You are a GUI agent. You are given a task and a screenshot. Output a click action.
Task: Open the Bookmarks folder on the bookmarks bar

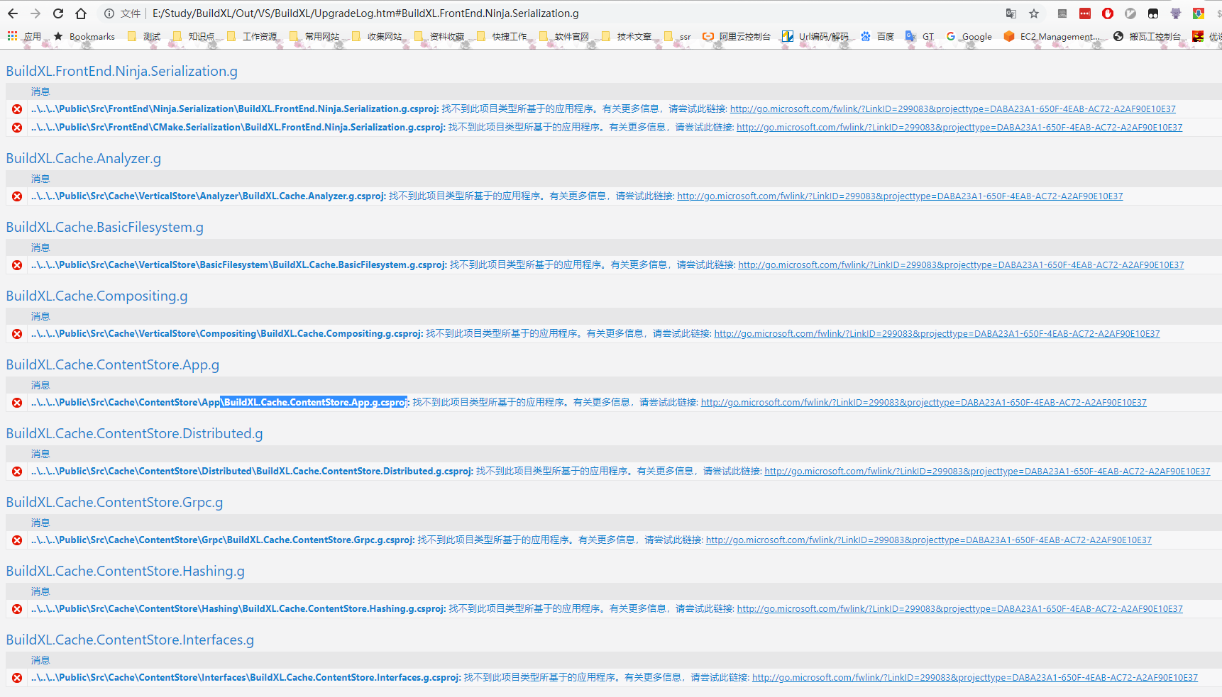[85, 36]
